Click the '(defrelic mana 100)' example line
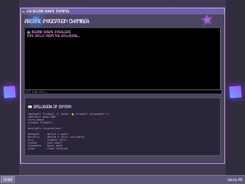This screenshot has height=184, width=245. 42,117
